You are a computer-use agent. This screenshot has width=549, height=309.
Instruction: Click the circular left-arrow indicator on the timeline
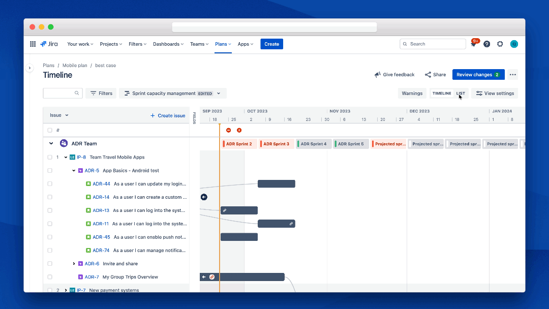pyautogui.click(x=204, y=197)
